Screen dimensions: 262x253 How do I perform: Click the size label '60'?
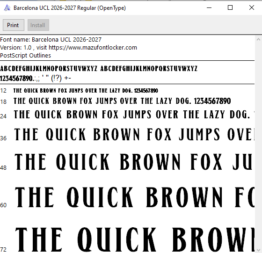tap(3, 205)
